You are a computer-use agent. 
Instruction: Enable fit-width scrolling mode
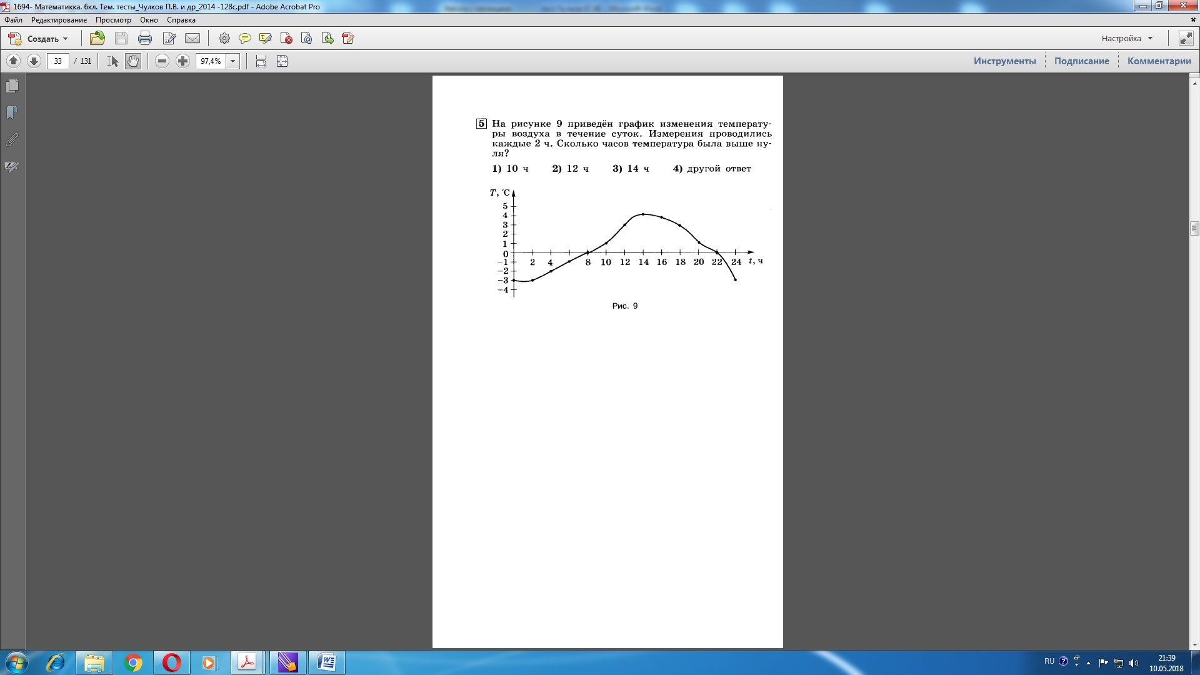tap(261, 61)
